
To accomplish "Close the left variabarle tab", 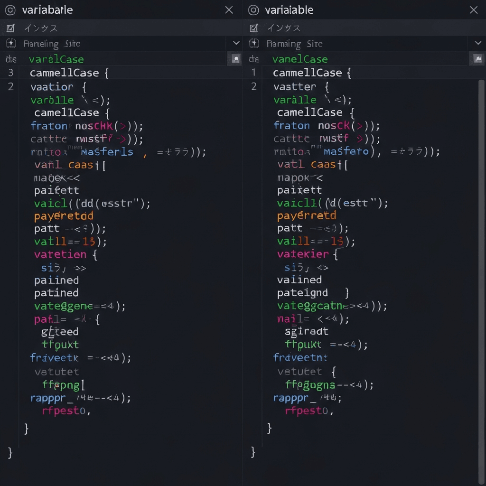I will click(229, 10).
